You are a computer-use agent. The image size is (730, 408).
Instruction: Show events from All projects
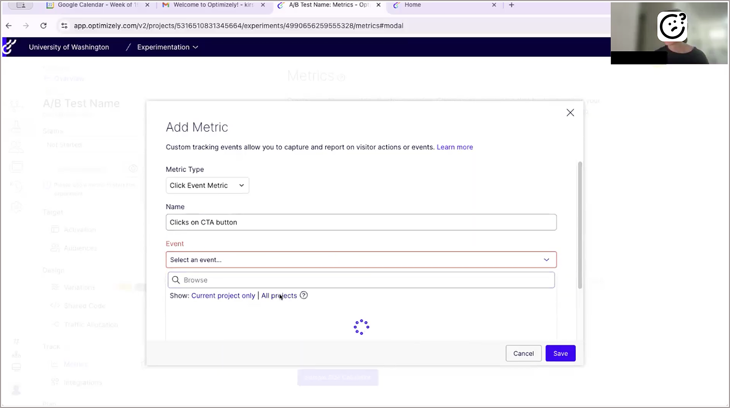[279, 295]
